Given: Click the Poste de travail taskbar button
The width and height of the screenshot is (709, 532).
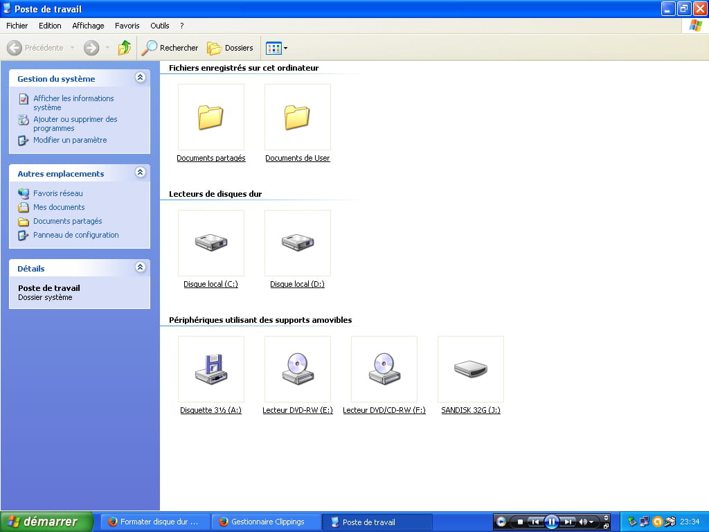Looking at the screenshot, I should (377, 522).
